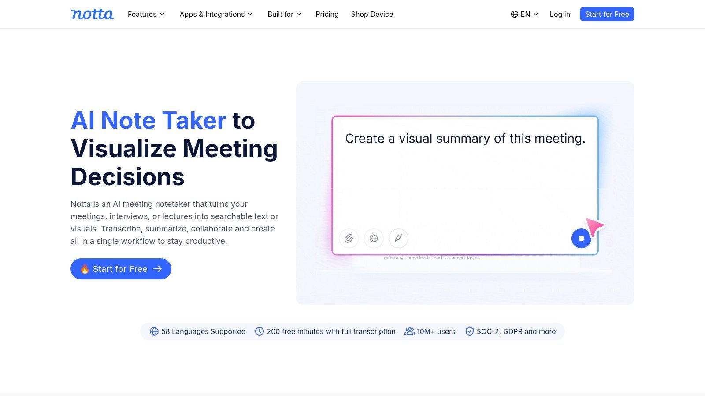
Task: Click the paperclip attachment icon
Action: pyautogui.click(x=349, y=238)
